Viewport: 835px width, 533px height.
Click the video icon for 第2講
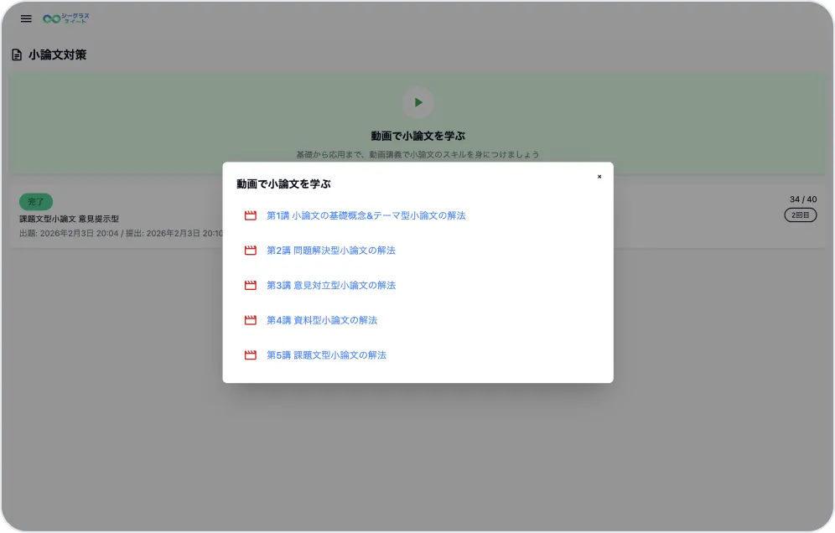coord(251,251)
